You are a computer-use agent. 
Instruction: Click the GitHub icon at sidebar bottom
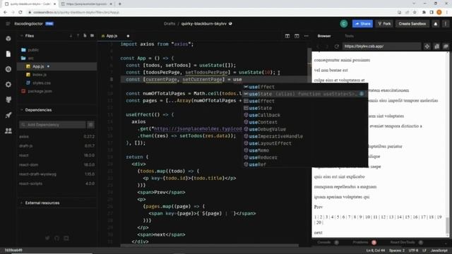tap(56, 238)
